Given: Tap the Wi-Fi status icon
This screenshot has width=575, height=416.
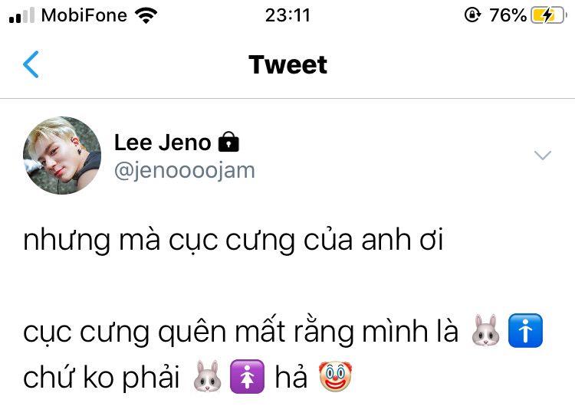Looking at the screenshot, I should [x=146, y=15].
